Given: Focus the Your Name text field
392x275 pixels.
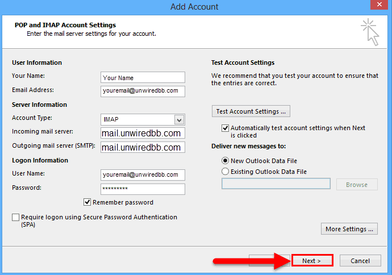Looking at the screenshot, I should [143, 77].
